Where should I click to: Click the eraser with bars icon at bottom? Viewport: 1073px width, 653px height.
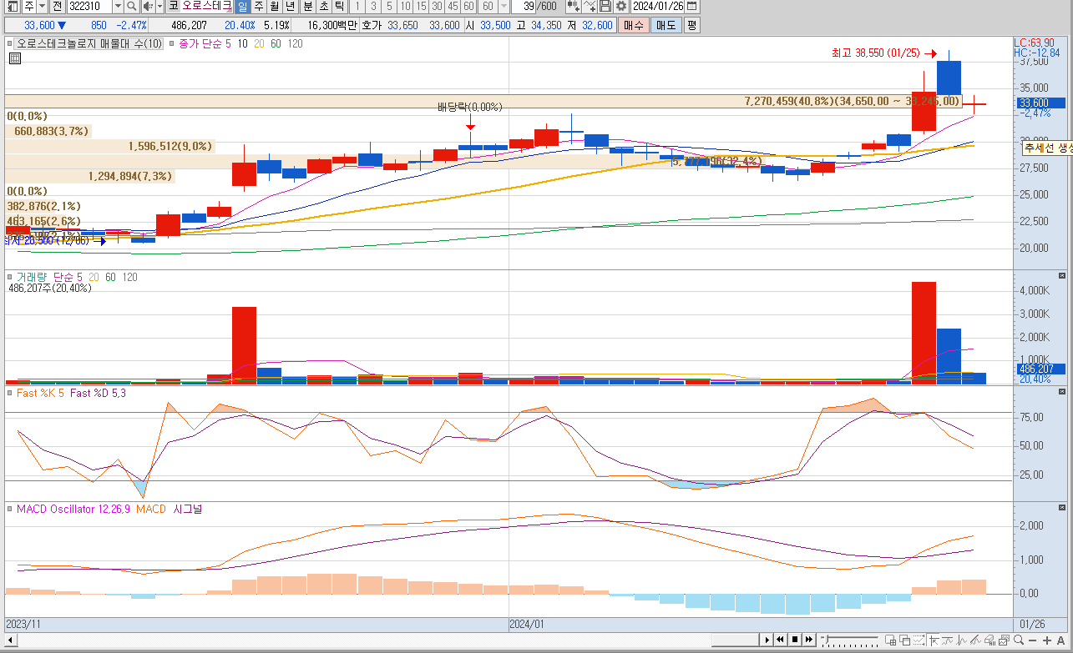point(990,640)
